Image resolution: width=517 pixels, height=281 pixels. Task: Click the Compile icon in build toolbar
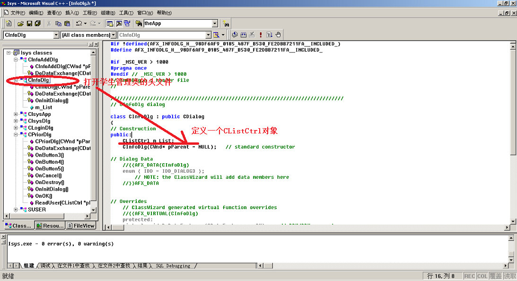[235, 35]
